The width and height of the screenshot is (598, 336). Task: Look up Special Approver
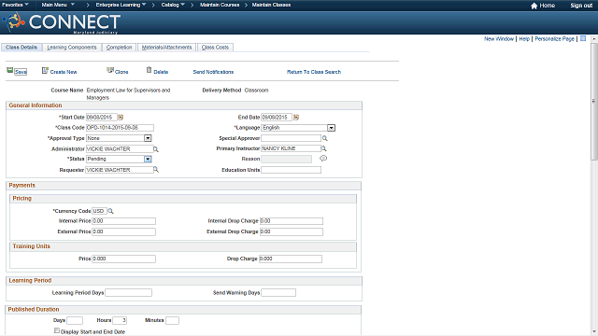[x=325, y=138]
